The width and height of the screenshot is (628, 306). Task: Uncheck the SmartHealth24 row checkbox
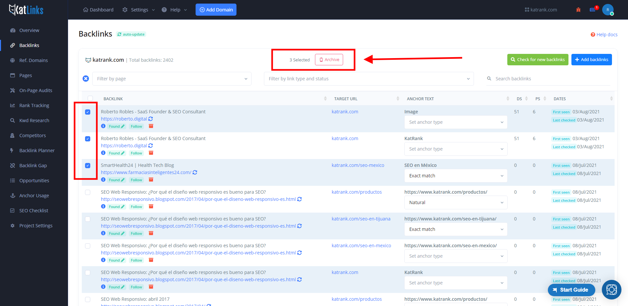coord(88,166)
